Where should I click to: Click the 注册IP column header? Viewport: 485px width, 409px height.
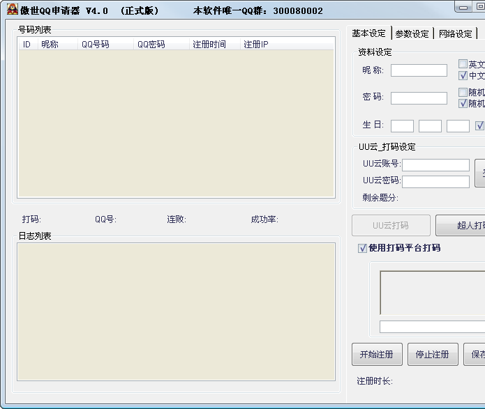(x=287, y=44)
